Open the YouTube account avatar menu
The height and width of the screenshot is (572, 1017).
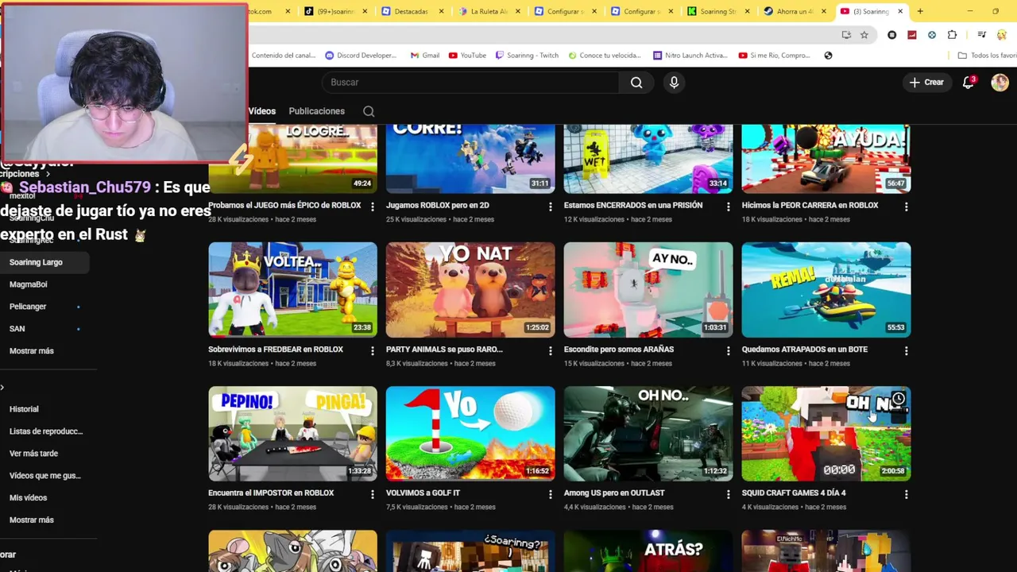1000,83
